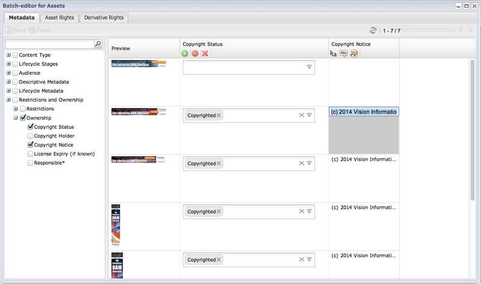Select the fourth asset vertical banner thumbnail
Screen dimensions: 481x284
point(115,225)
